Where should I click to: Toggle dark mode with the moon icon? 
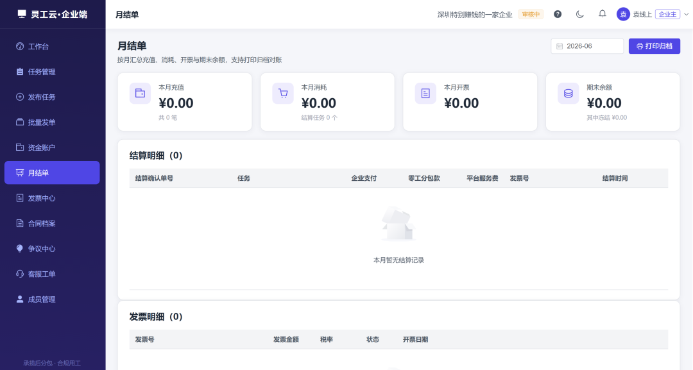(580, 14)
